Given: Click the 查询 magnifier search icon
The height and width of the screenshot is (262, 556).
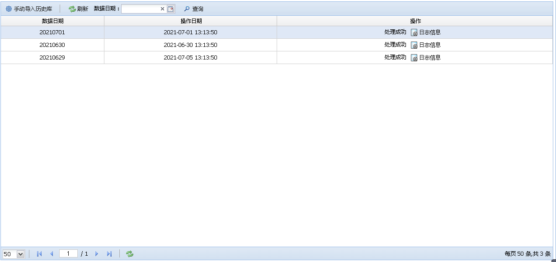Looking at the screenshot, I should [x=186, y=9].
